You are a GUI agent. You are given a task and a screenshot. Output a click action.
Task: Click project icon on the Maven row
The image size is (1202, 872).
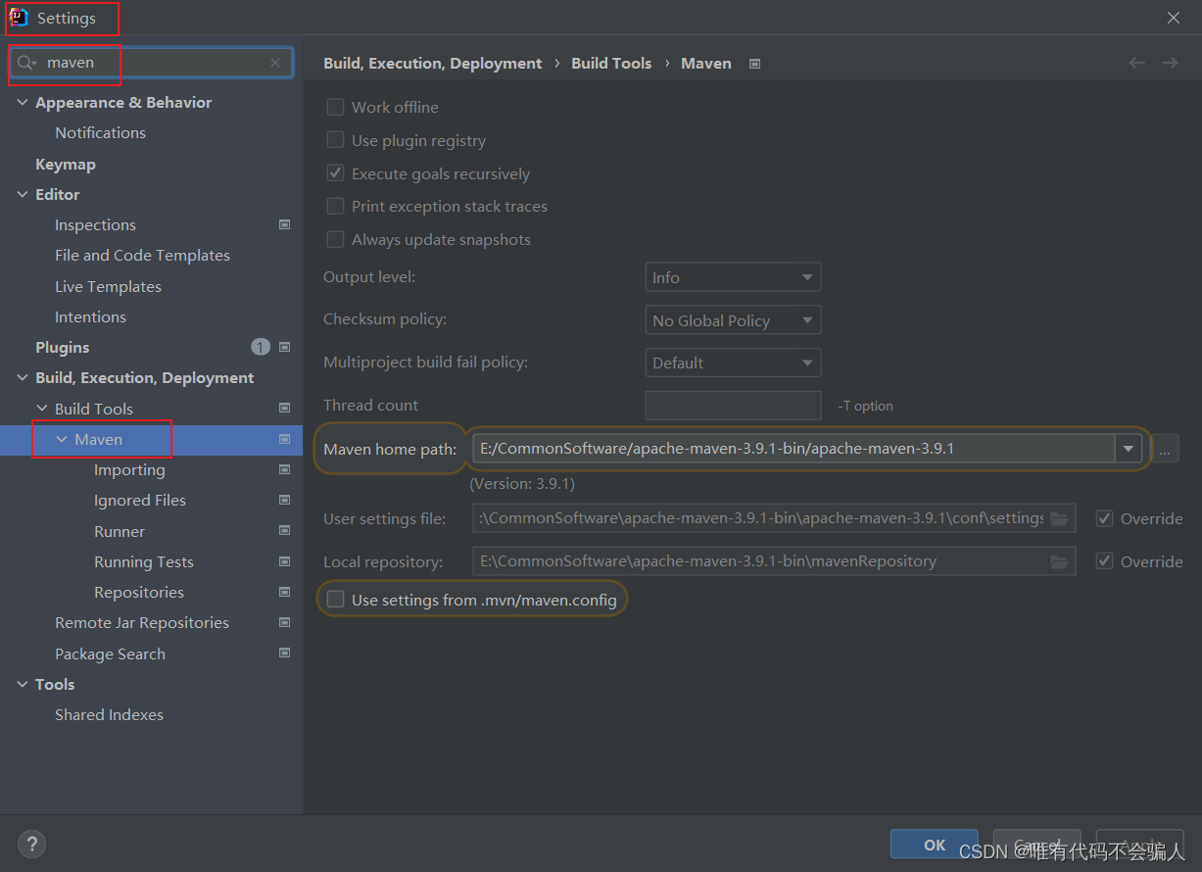click(x=284, y=439)
